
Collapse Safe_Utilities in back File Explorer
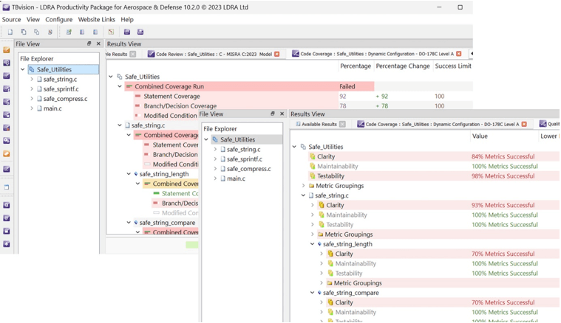pyautogui.click(x=22, y=69)
